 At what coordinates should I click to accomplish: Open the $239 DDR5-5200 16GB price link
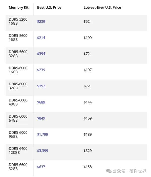[x=41, y=21]
